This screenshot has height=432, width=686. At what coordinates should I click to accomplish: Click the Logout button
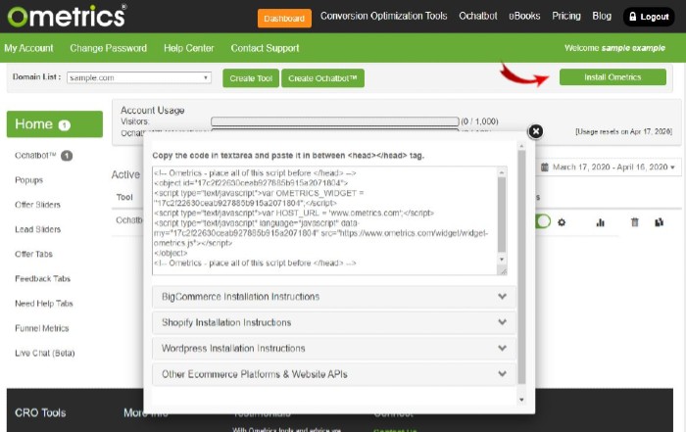649,17
